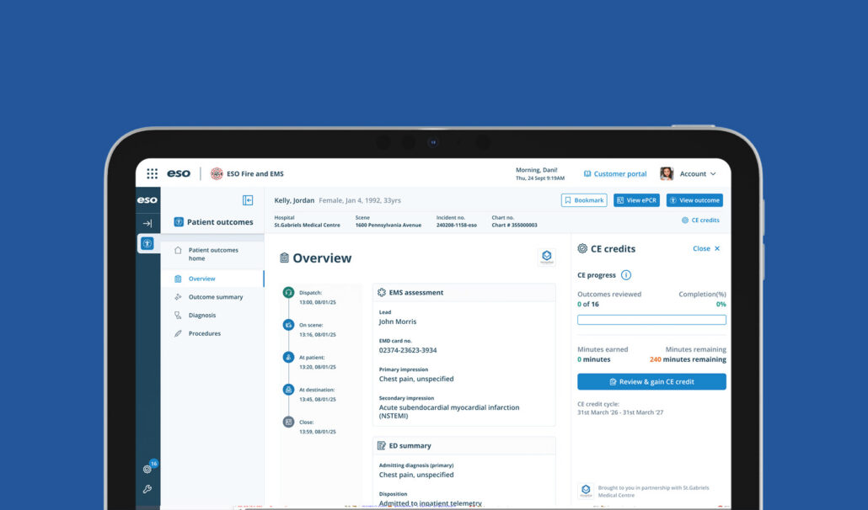Select the Overview menu item
This screenshot has width=868, height=510.
click(x=212, y=279)
